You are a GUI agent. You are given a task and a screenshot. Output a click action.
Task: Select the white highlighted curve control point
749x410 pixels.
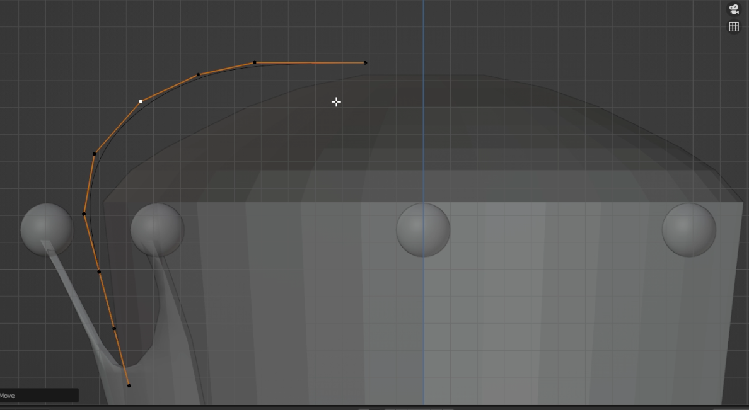141,101
